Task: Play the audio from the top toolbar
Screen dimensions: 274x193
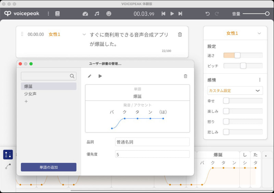Action: (172, 14)
